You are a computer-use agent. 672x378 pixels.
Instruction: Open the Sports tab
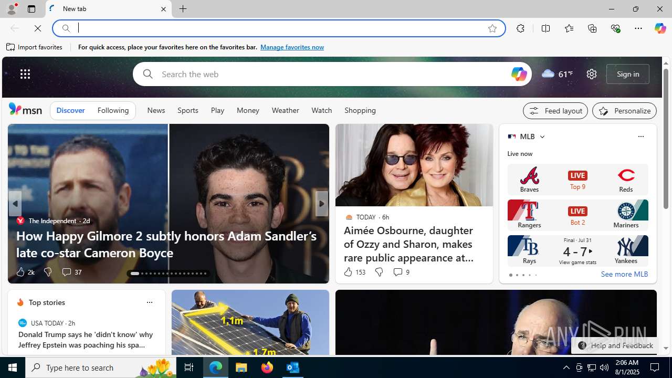(x=187, y=110)
